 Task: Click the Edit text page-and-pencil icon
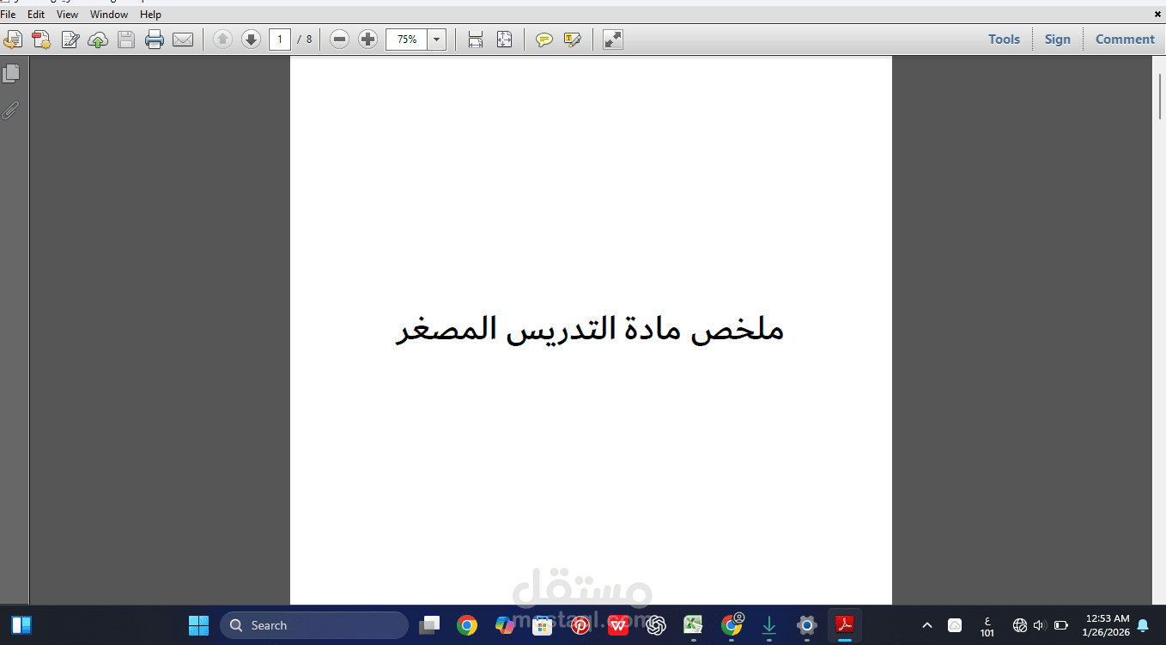pos(70,40)
